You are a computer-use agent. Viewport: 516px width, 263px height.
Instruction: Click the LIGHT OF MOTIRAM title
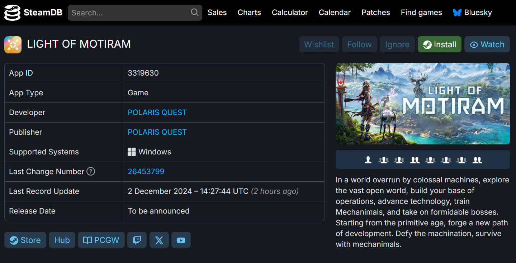(x=79, y=44)
